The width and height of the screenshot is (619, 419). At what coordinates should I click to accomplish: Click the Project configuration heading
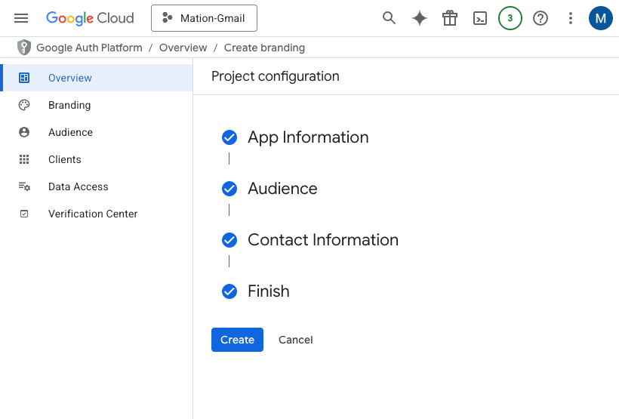pyautogui.click(x=276, y=76)
